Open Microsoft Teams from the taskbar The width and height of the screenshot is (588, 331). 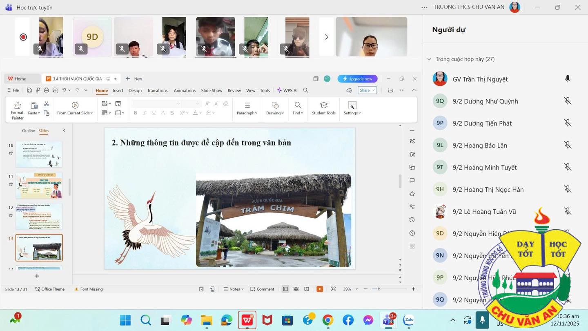pyautogui.click(x=388, y=320)
